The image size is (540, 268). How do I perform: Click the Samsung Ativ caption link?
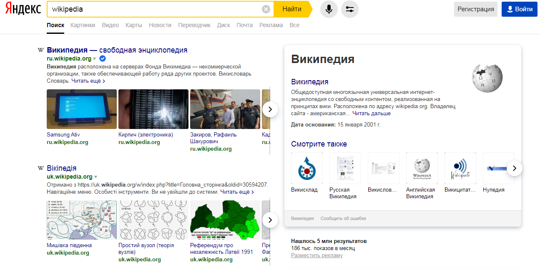pos(63,135)
